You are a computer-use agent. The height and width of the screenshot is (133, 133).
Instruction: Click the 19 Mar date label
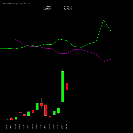54,126
